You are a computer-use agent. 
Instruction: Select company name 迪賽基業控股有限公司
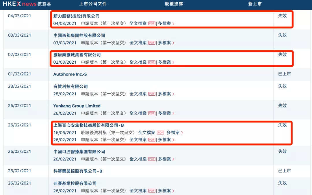pyautogui.click(x=75, y=183)
